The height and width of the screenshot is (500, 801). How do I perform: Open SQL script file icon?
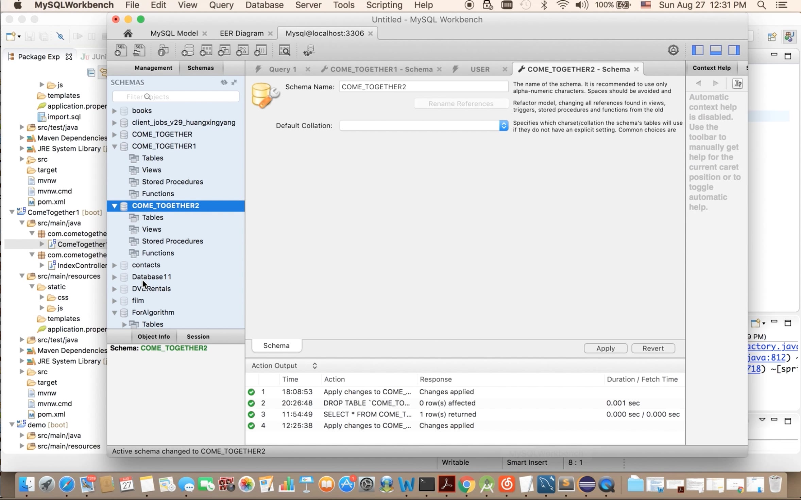point(139,51)
